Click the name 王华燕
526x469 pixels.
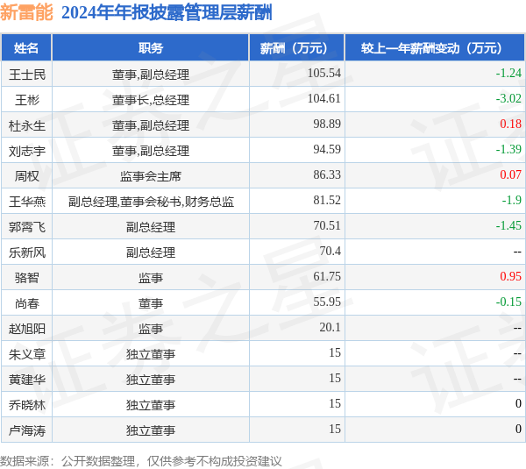click(27, 202)
